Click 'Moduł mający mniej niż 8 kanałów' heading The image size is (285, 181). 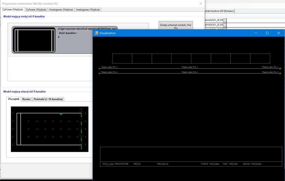pyautogui.click(x=24, y=16)
